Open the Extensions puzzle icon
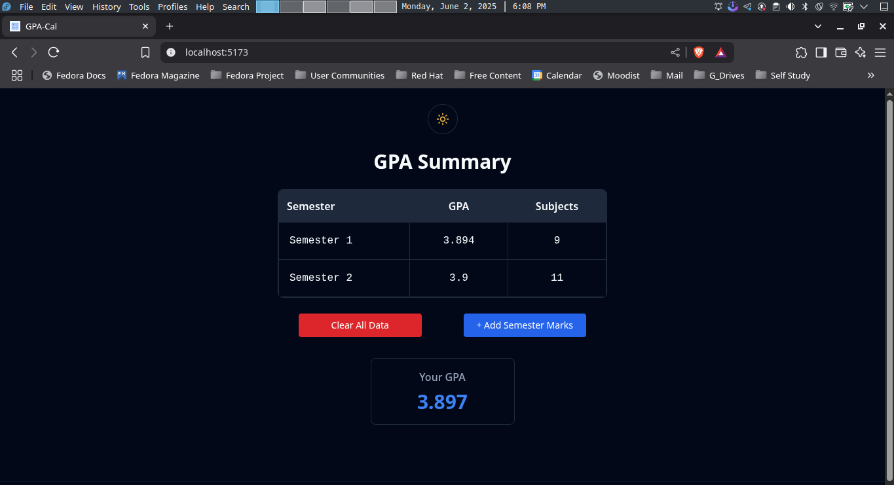894x485 pixels. coord(802,52)
